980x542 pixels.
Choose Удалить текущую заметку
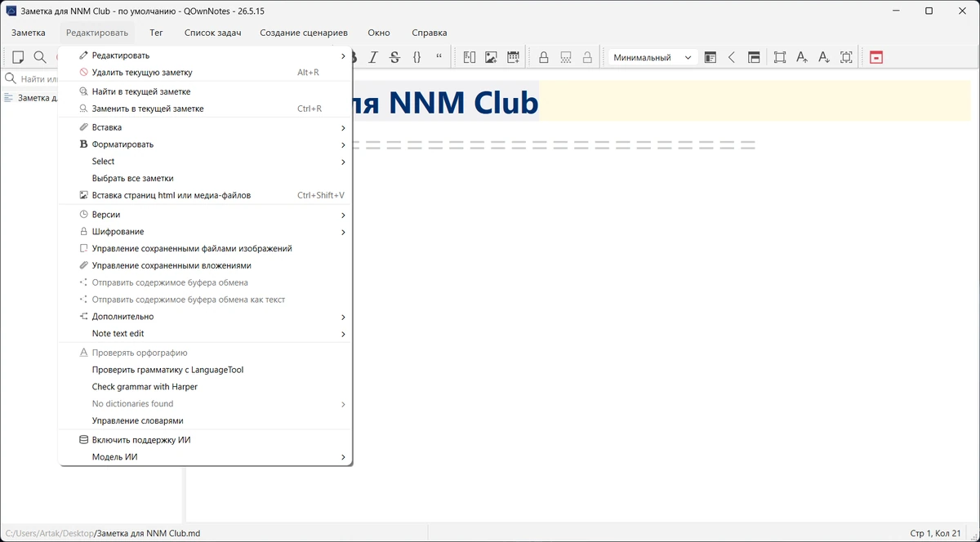tap(205, 73)
